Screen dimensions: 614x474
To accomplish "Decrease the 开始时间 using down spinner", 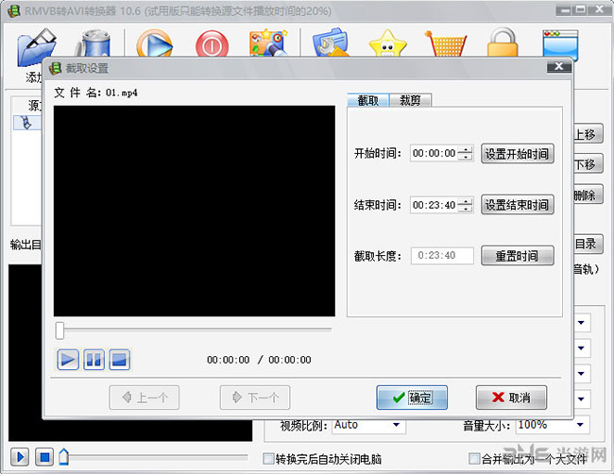I will [x=465, y=158].
